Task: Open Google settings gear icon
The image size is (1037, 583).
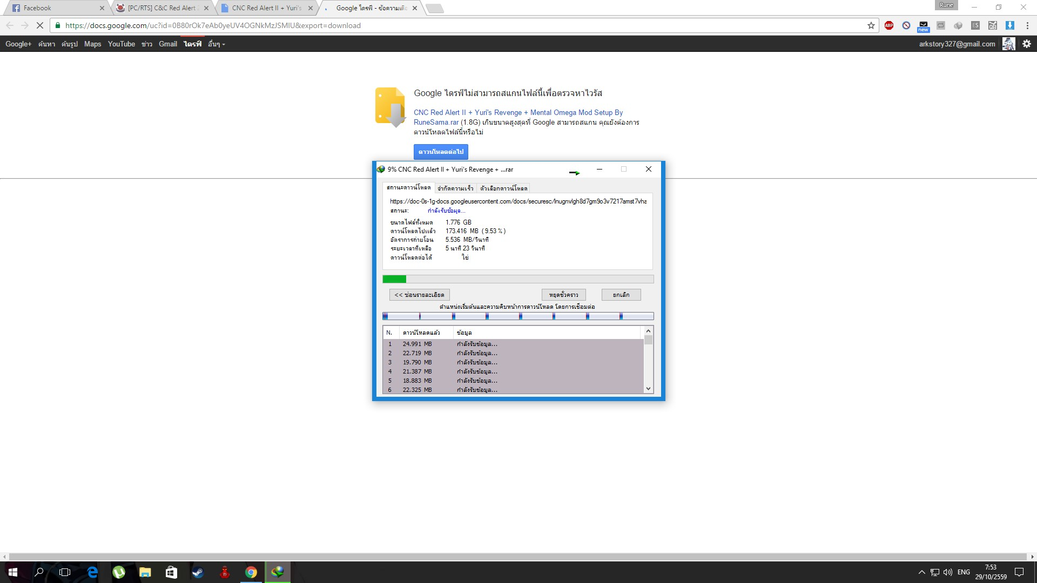Action: pyautogui.click(x=1027, y=44)
